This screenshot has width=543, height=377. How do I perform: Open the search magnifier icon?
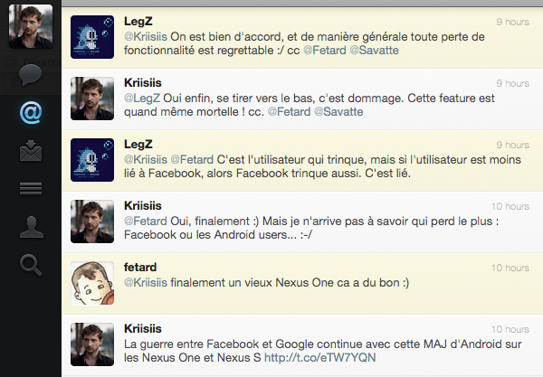point(31,264)
